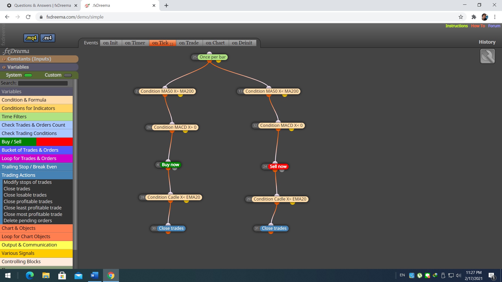
Task: Switch to the on Chart event tab
Action: [x=215, y=43]
